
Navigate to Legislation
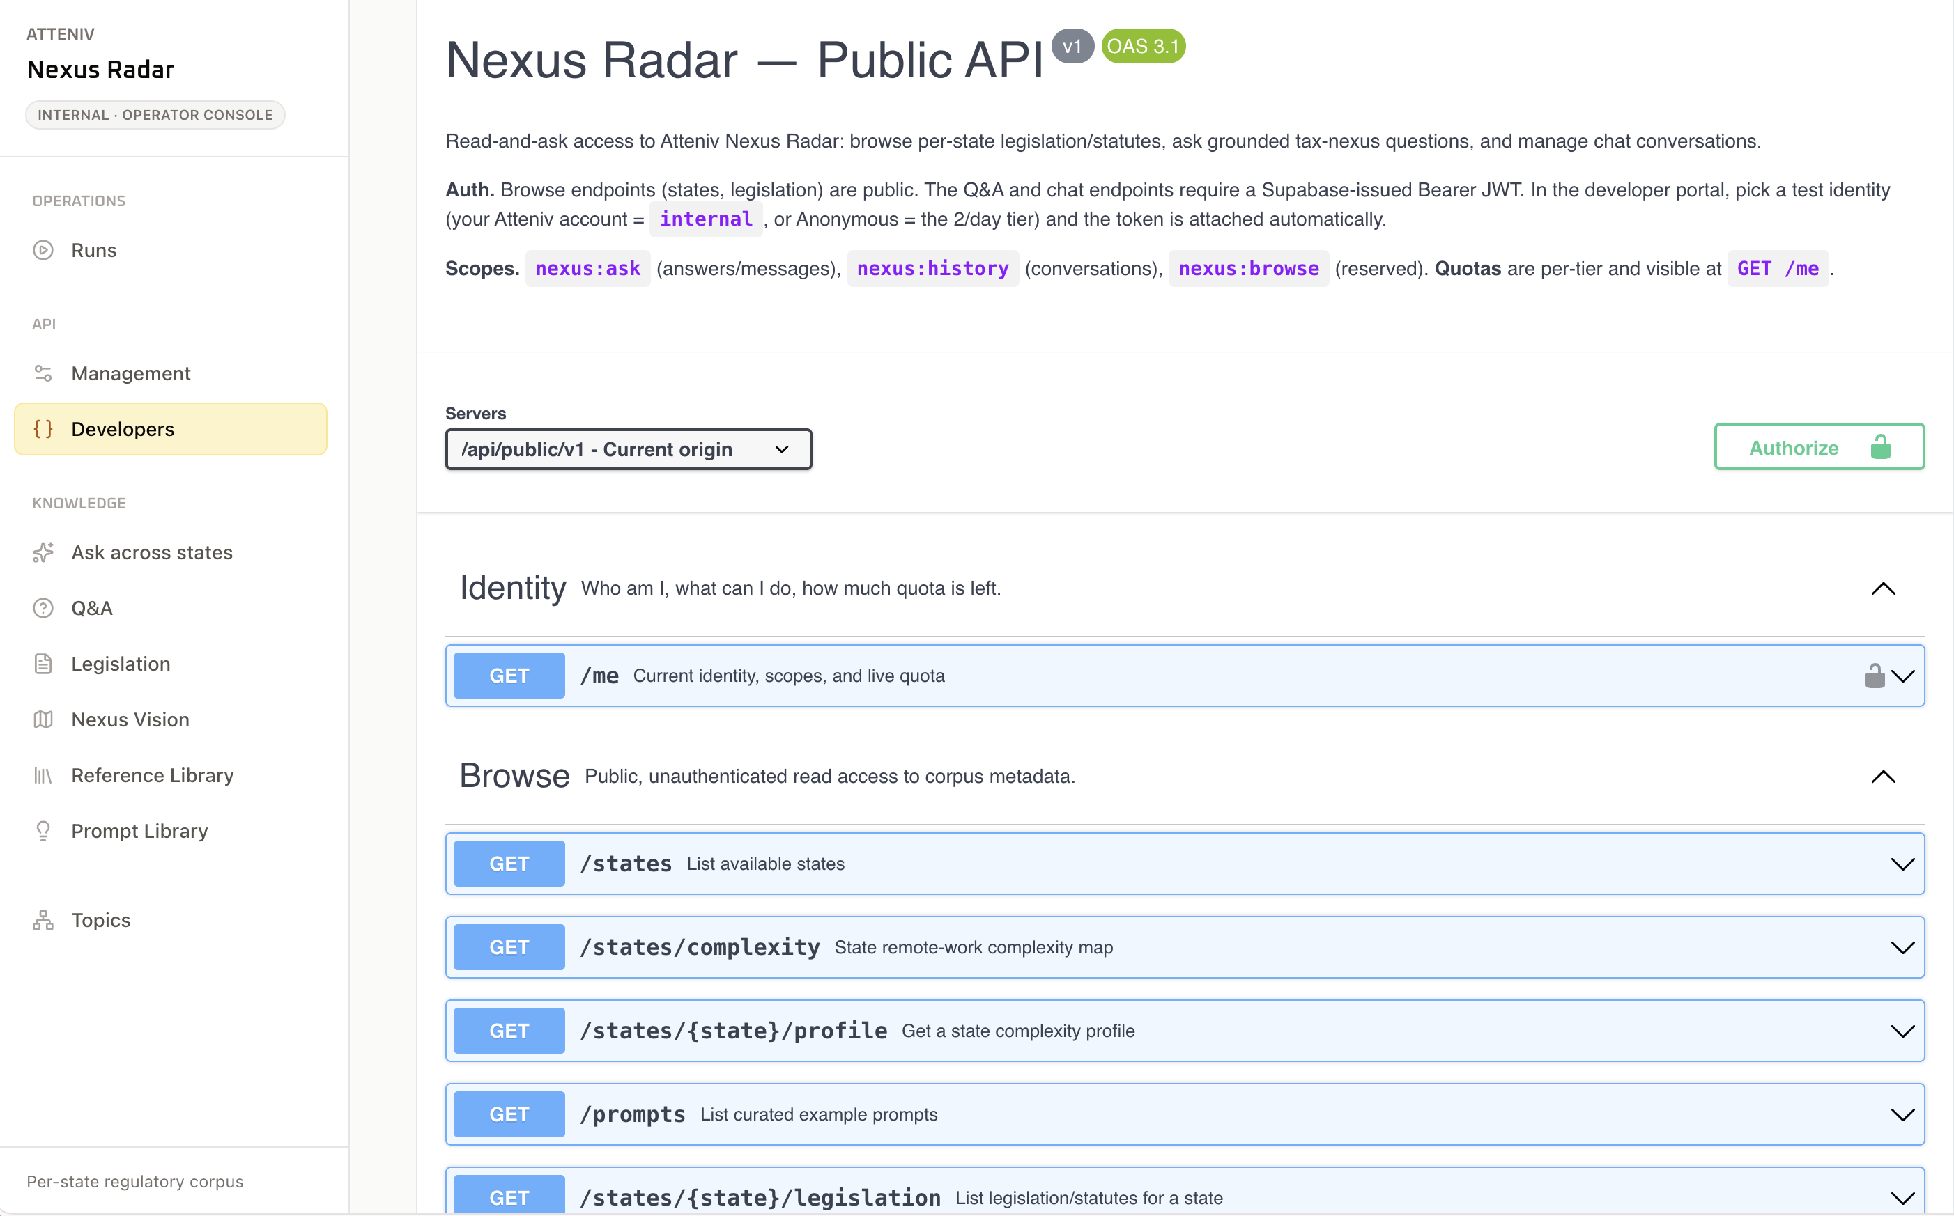point(171,664)
